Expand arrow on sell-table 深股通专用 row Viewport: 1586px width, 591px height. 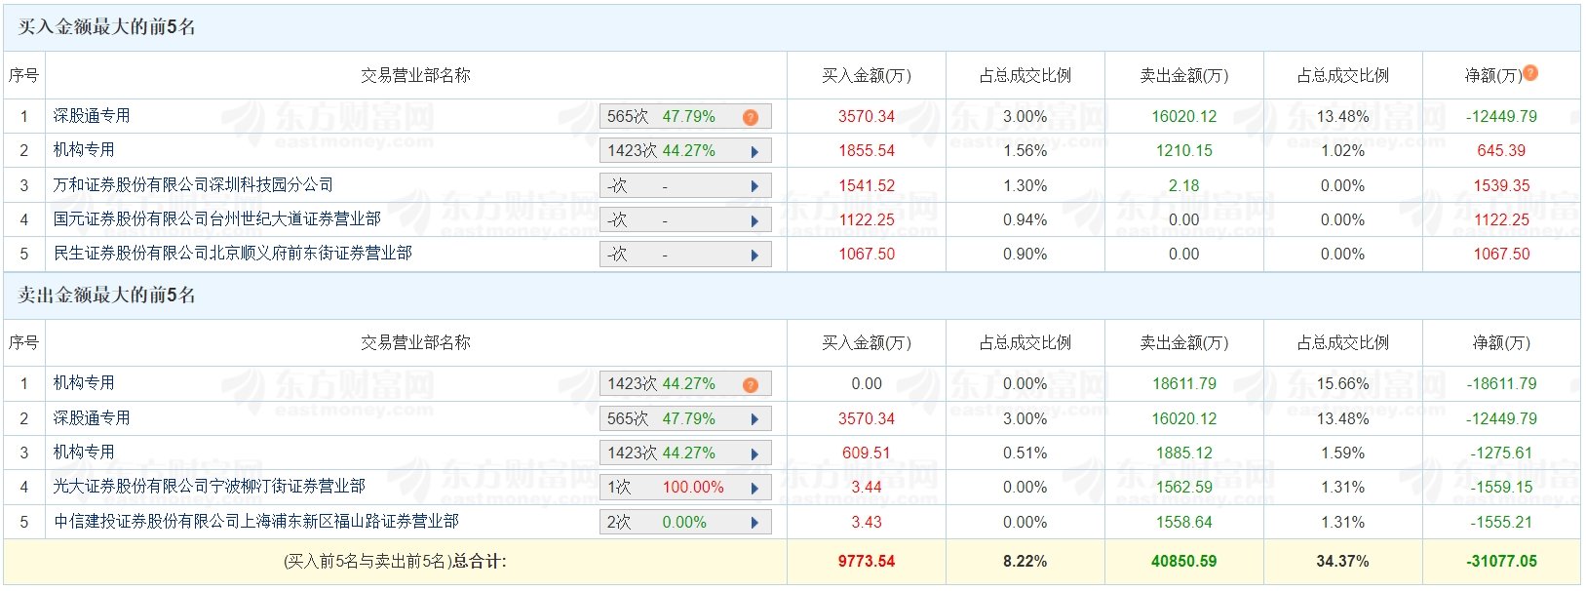754,419
